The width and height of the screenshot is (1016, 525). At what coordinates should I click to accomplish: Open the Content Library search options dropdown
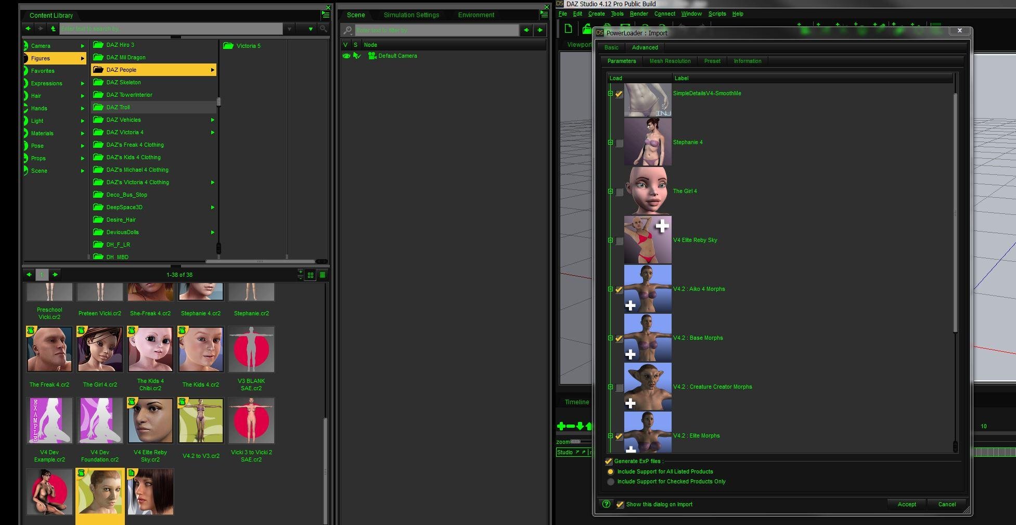click(311, 29)
